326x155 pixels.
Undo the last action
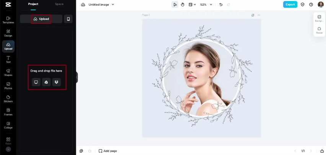coord(221,5)
